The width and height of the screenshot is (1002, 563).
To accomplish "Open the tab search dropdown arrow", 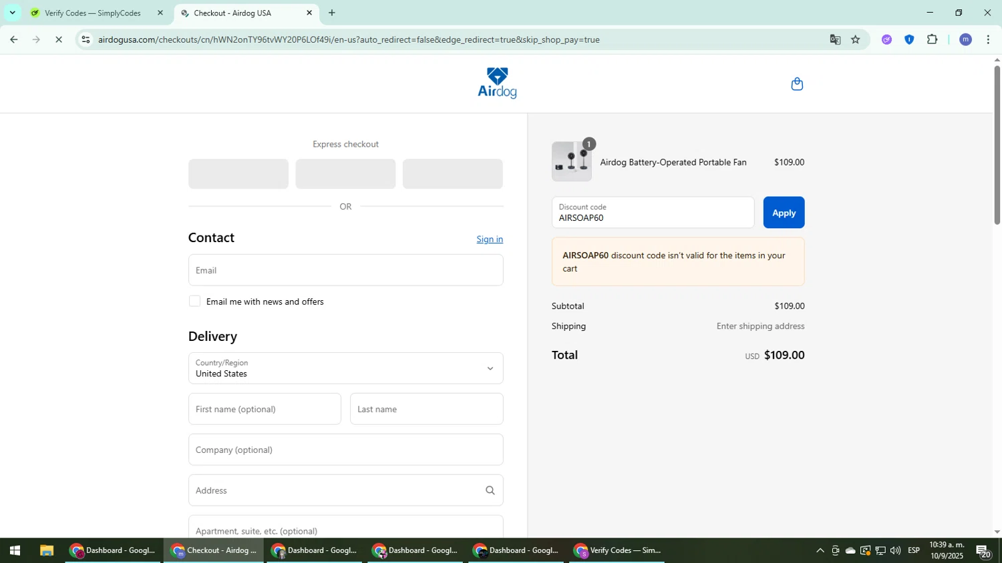I will click(12, 13).
